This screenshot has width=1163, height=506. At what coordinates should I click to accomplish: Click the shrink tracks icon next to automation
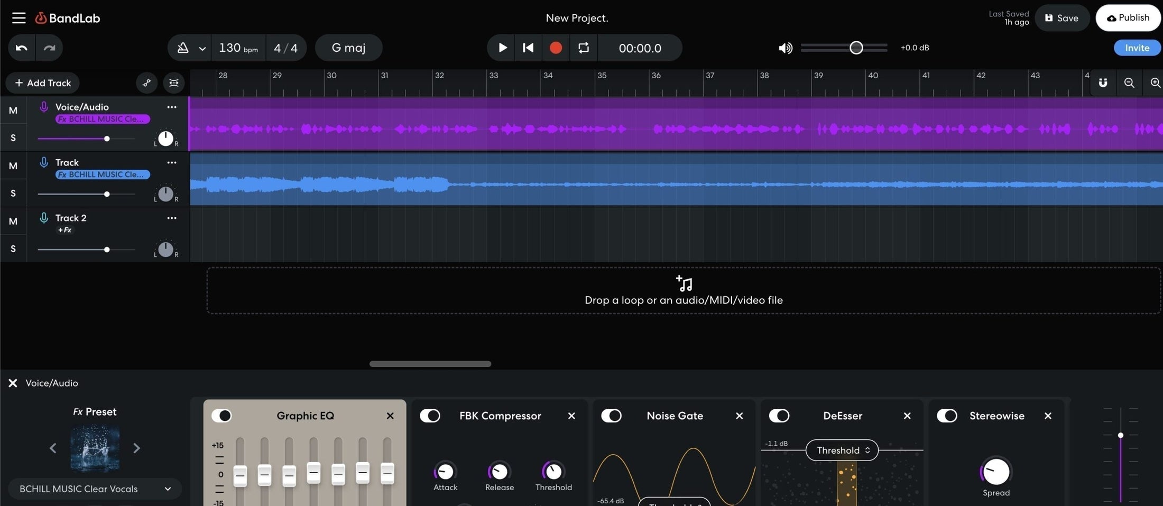coord(173,82)
